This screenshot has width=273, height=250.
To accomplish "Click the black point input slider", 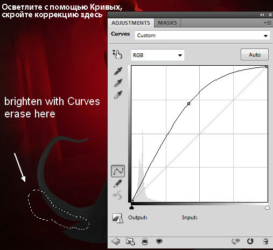I will [132, 207].
